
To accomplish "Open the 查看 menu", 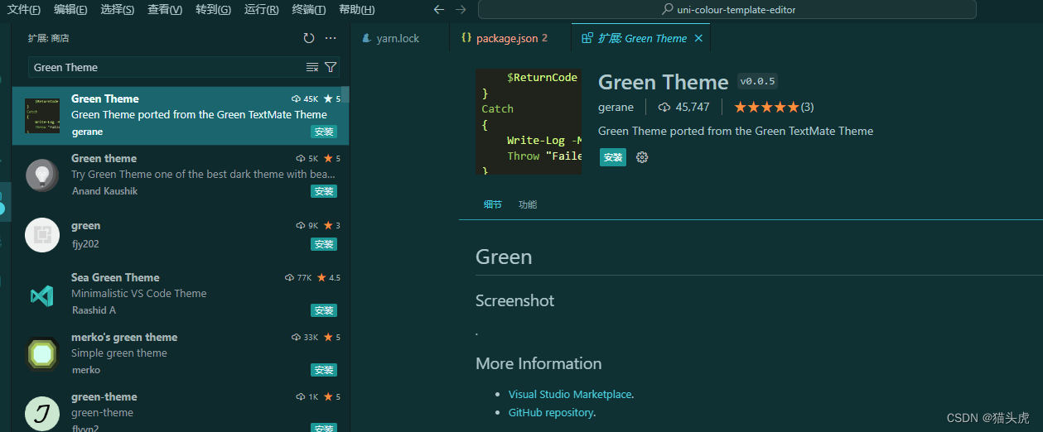I will click(165, 9).
